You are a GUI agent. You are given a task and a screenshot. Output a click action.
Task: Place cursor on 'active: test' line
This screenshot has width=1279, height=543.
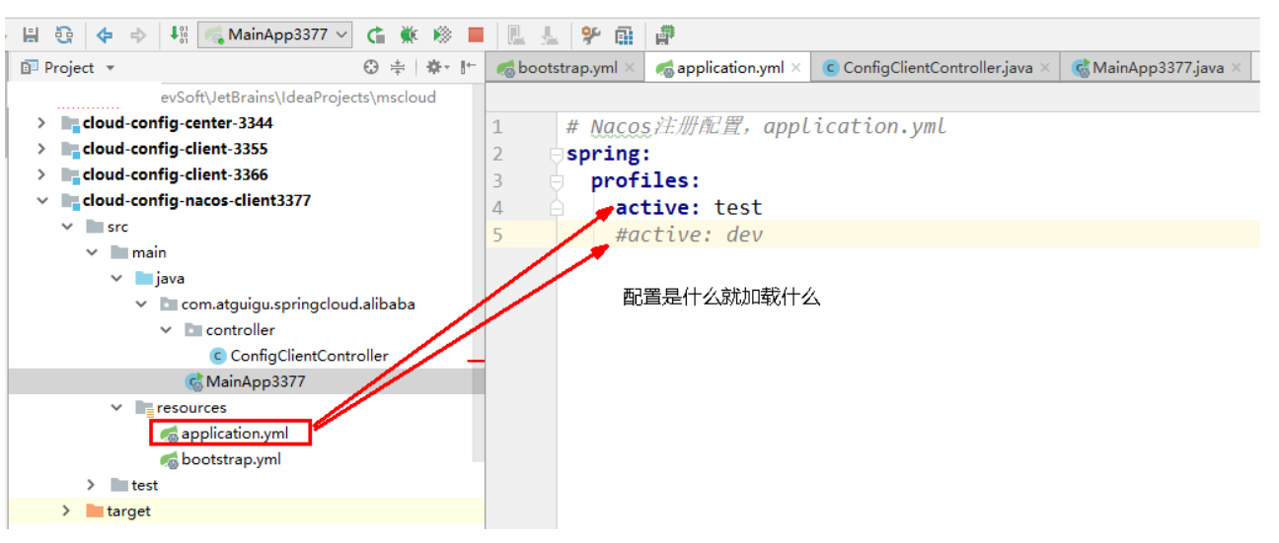click(689, 207)
